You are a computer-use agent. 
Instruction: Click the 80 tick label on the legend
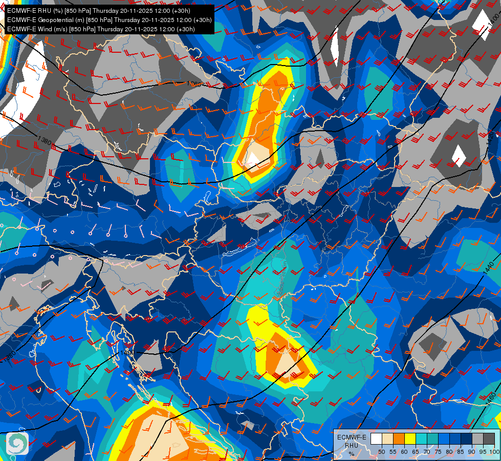pyautogui.click(x=449, y=452)
